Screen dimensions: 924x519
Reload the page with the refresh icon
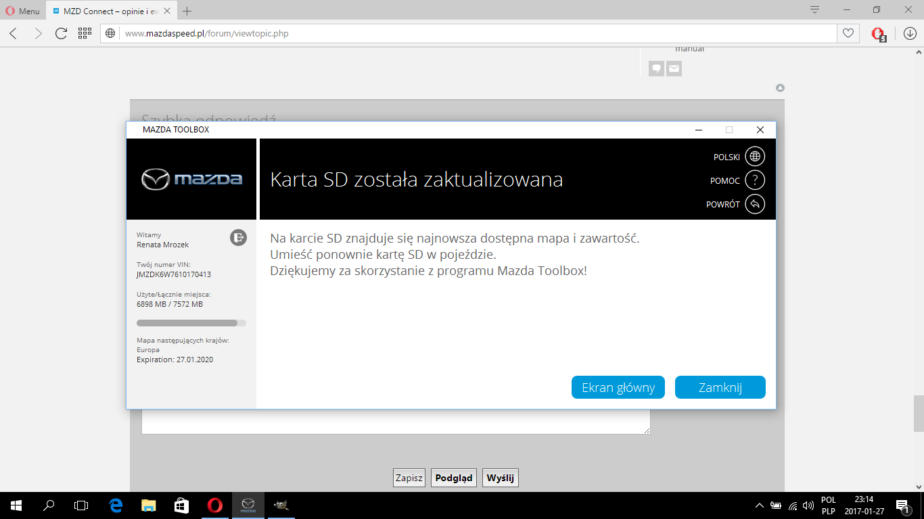[61, 33]
